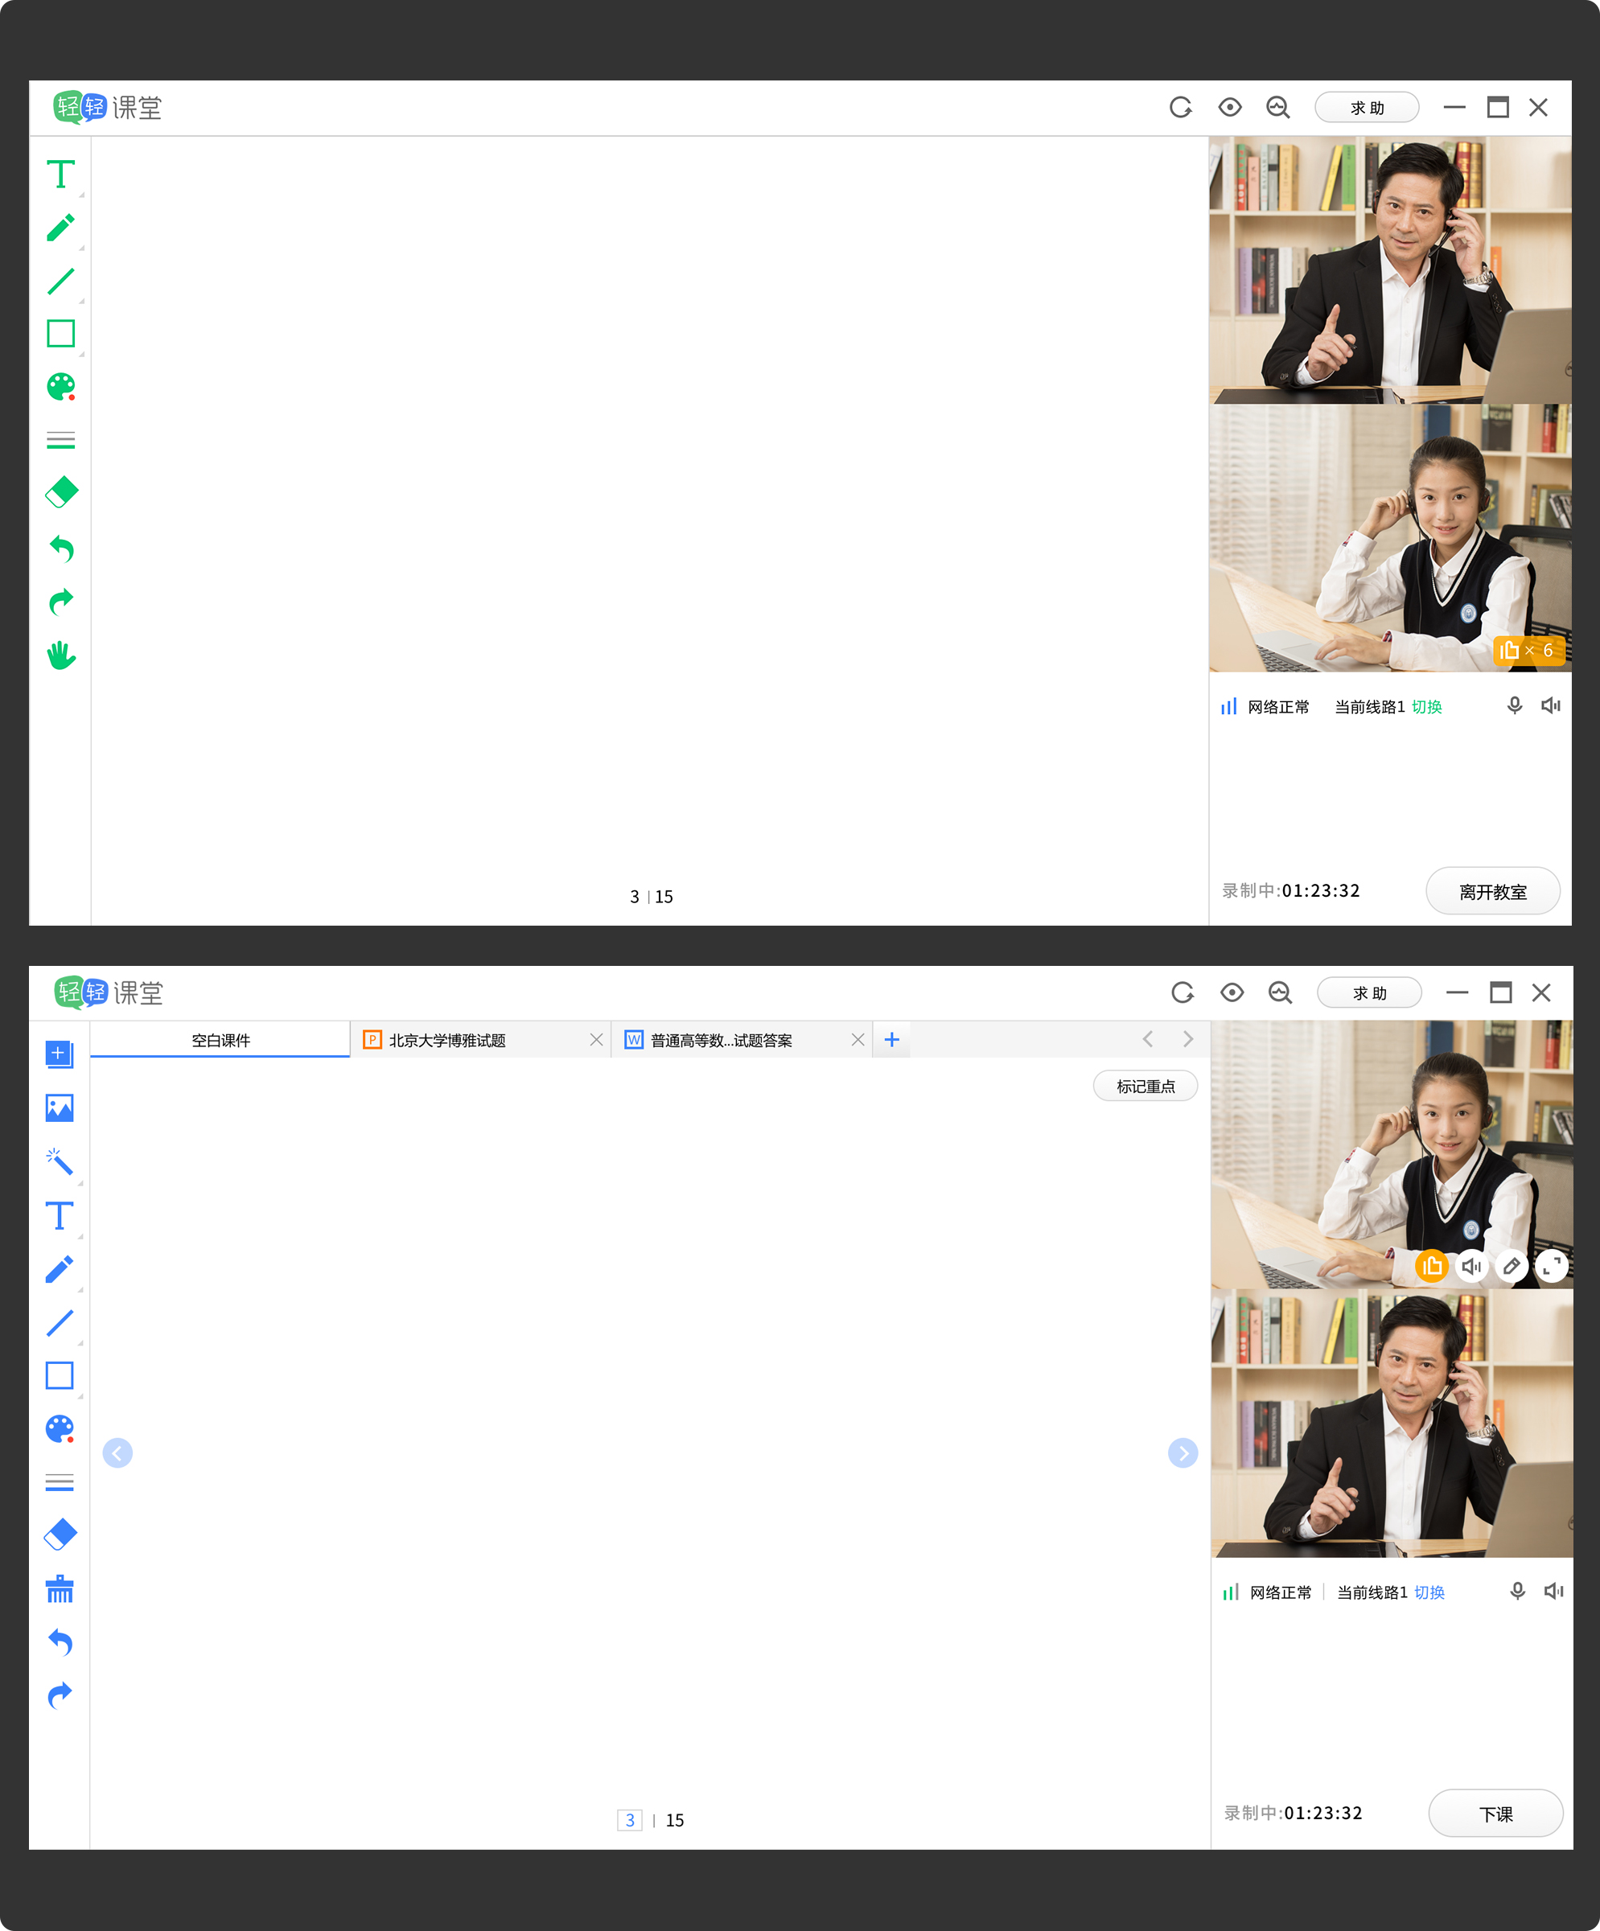Switch to the 空白课件 tab
This screenshot has width=1600, height=1931.
pyautogui.click(x=220, y=1040)
